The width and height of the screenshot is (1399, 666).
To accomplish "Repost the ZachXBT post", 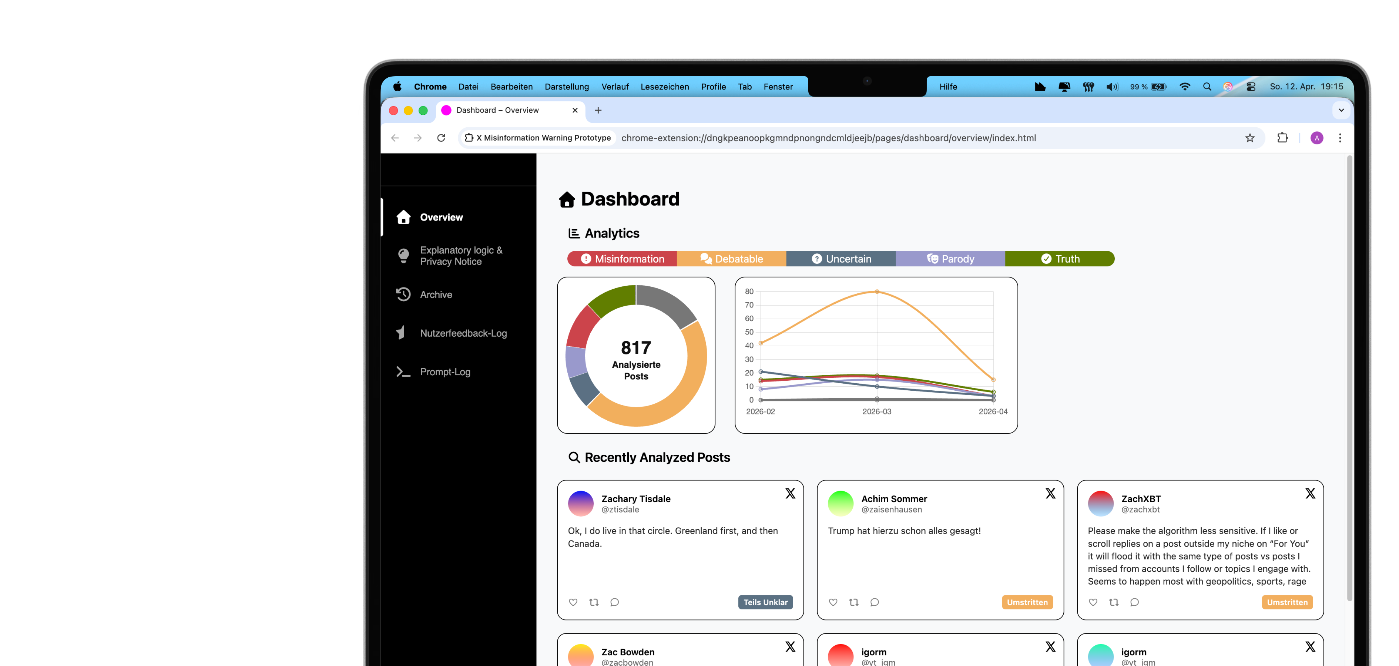I will (1113, 602).
